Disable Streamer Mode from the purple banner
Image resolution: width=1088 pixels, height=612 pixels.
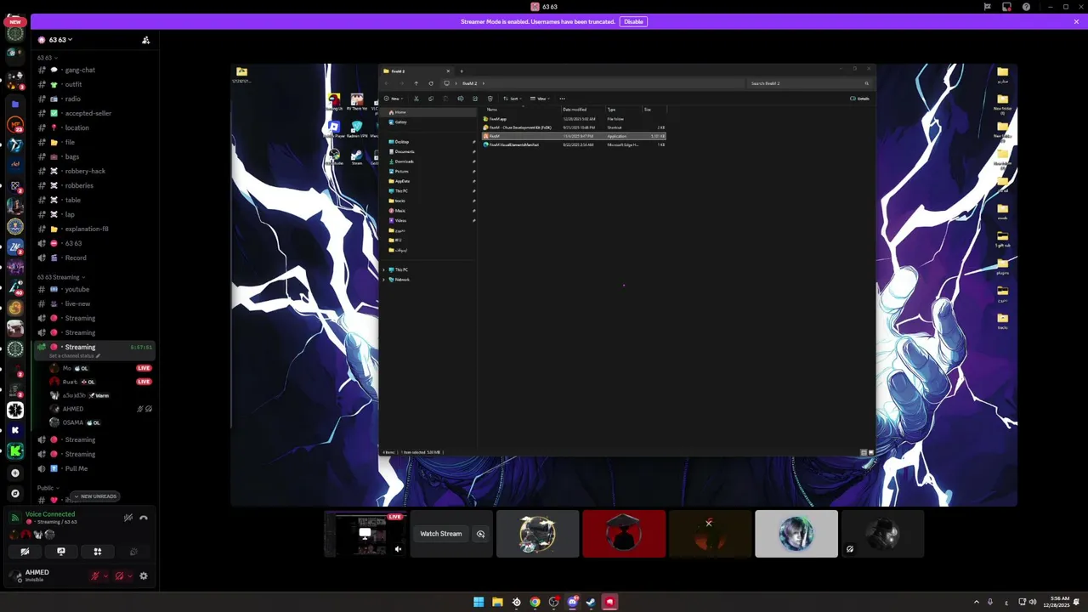(x=633, y=21)
